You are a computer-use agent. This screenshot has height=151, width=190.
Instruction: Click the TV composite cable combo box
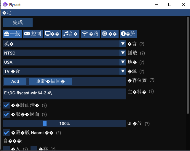65,71
